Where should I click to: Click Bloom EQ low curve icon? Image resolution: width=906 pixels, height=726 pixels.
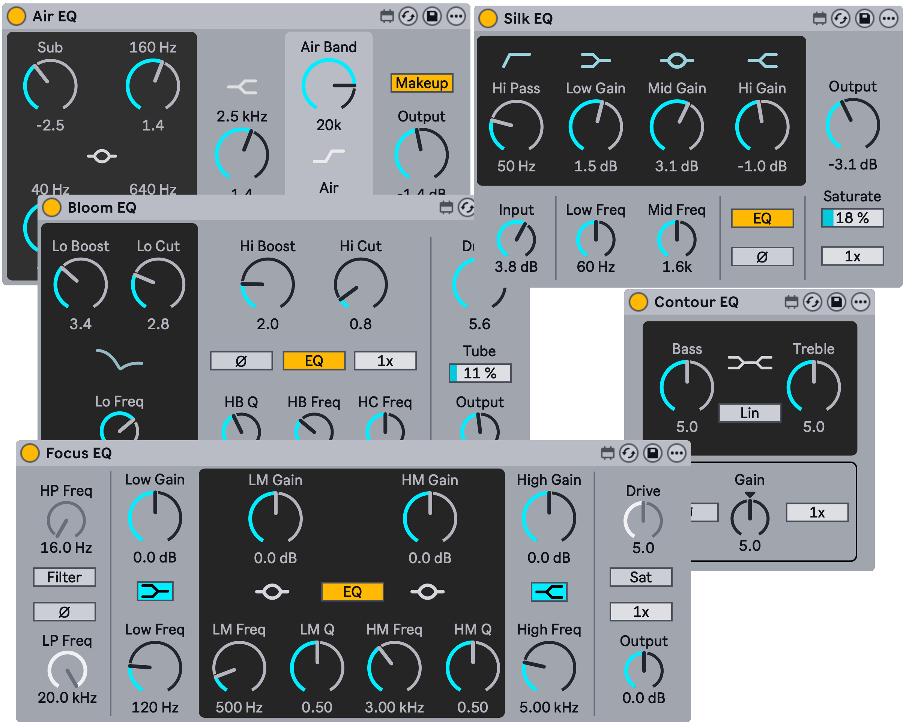coord(120,360)
